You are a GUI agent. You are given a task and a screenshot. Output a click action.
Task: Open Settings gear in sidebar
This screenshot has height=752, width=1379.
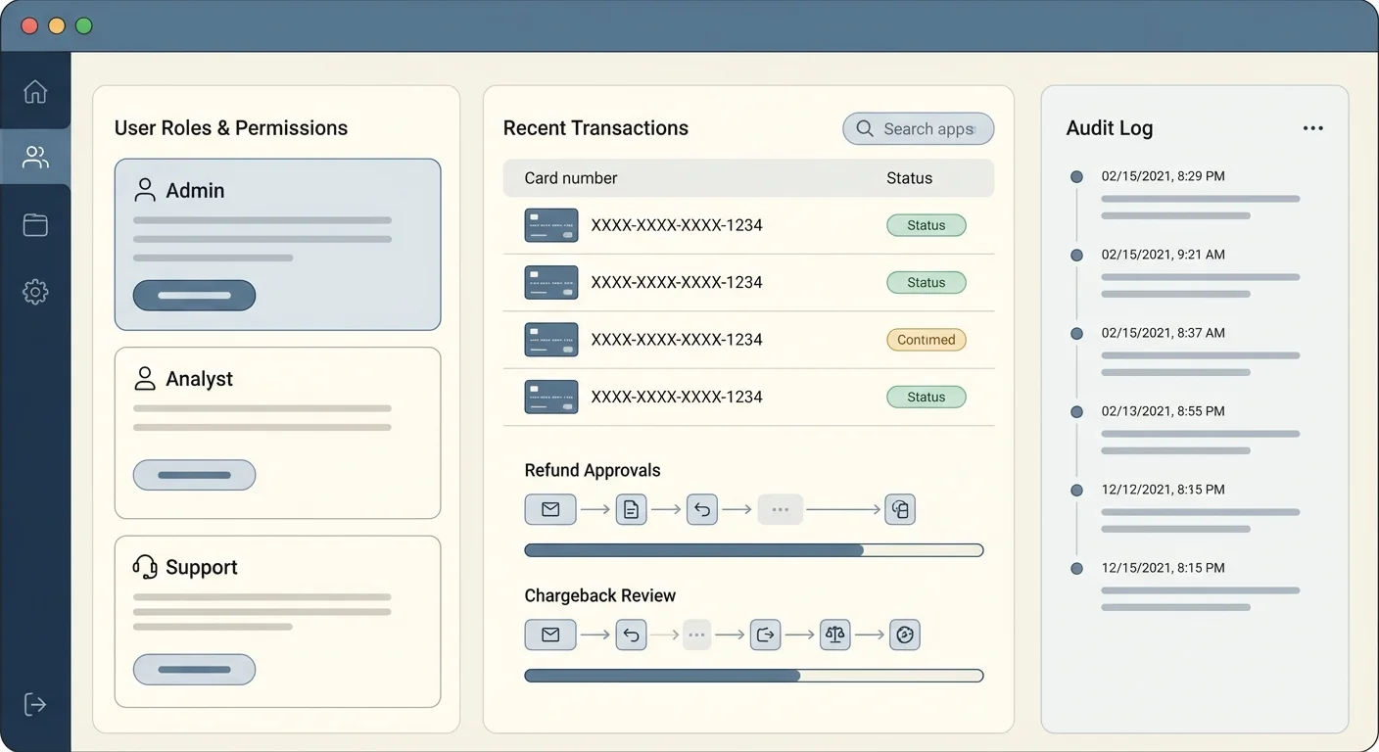35,291
